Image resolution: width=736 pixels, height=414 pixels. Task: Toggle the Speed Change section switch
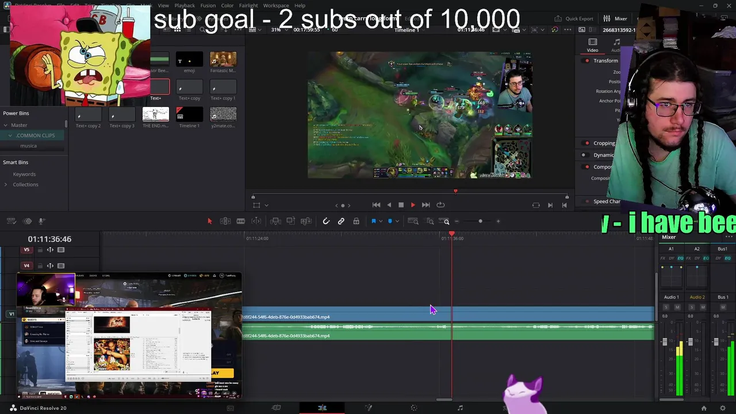(x=586, y=201)
